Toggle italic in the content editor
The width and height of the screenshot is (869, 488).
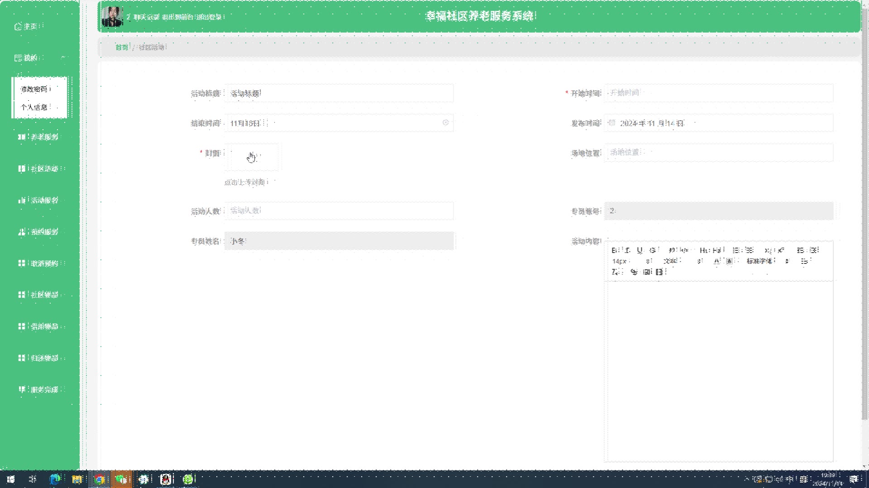coord(627,250)
